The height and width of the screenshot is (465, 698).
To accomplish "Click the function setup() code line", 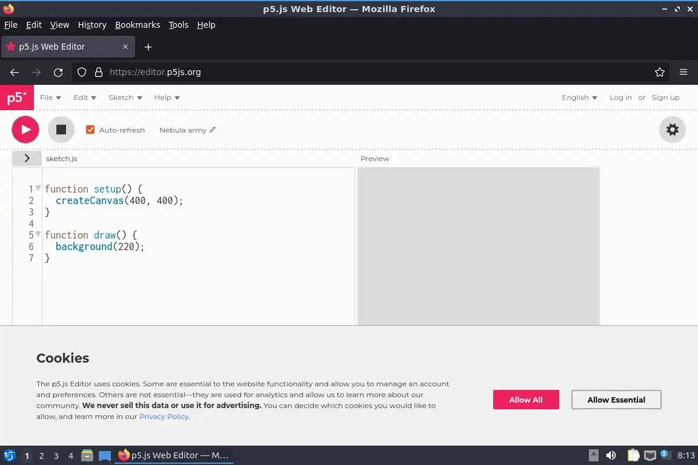I will [93, 189].
